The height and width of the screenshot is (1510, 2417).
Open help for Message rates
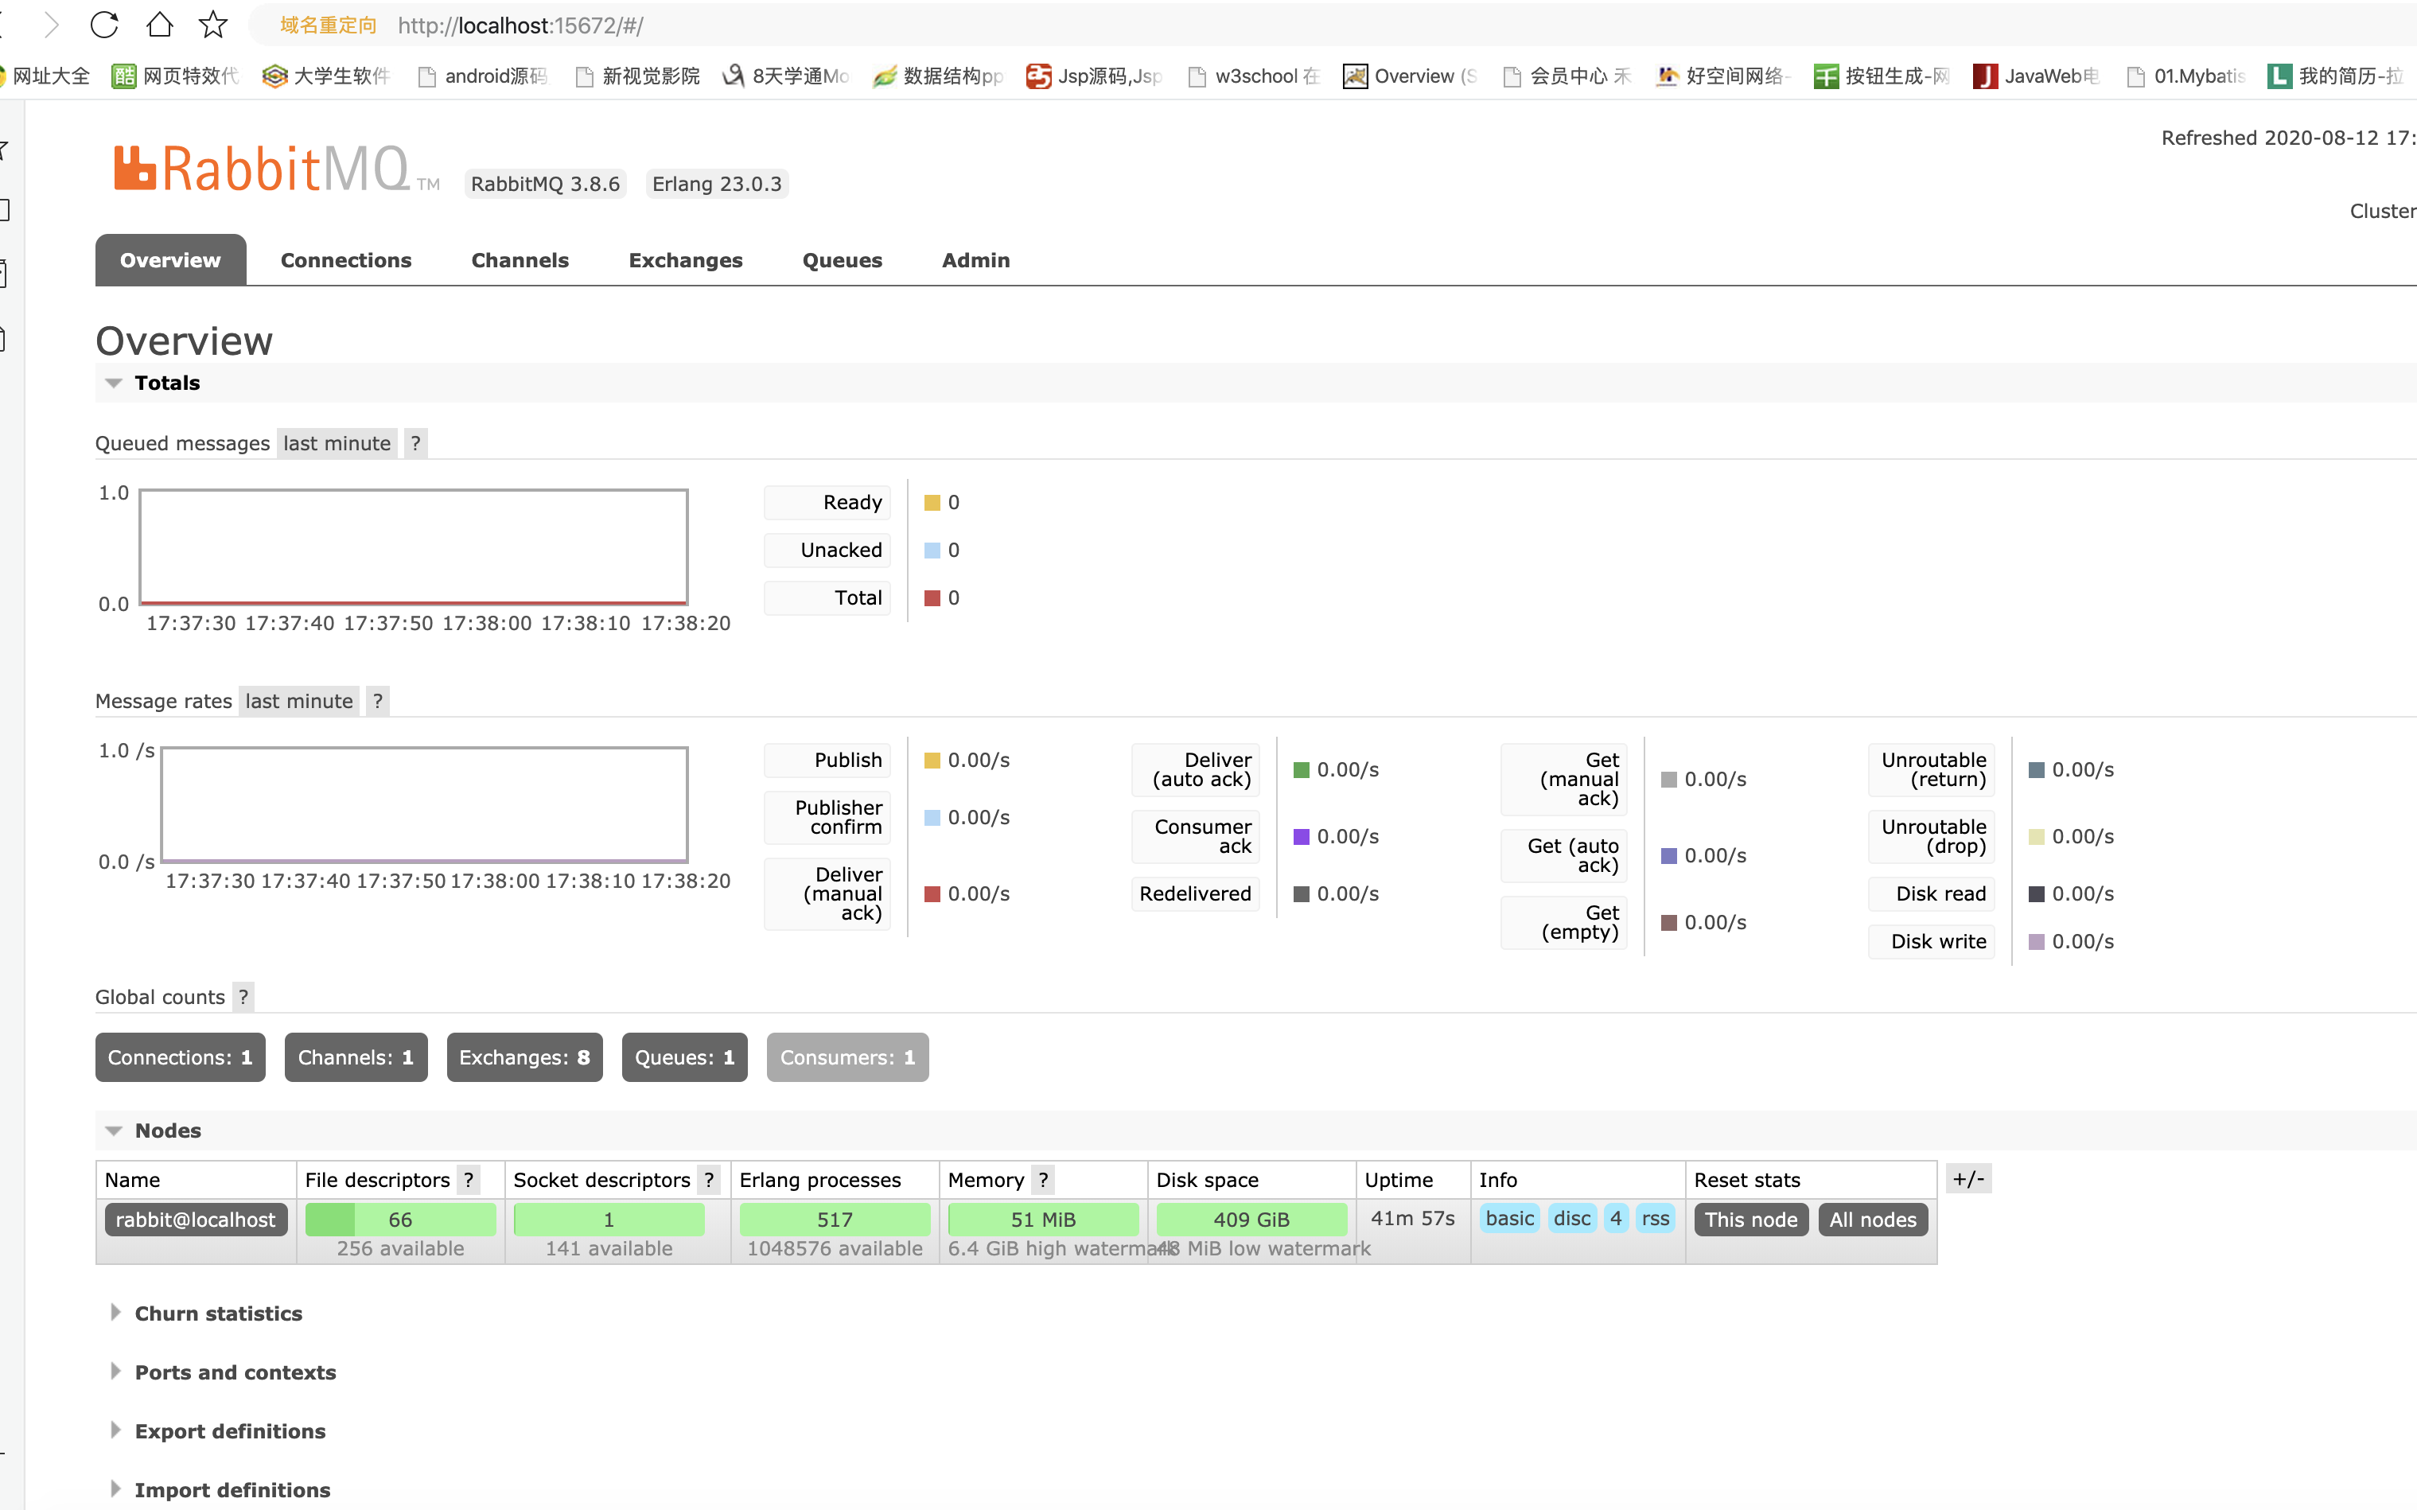click(378, 701)
